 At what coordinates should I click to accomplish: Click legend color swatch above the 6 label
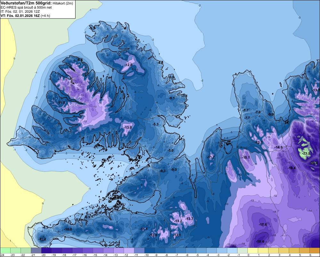point(315,250)
